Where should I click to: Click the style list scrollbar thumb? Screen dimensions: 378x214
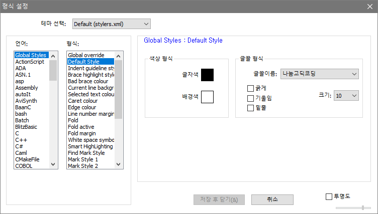118,89
